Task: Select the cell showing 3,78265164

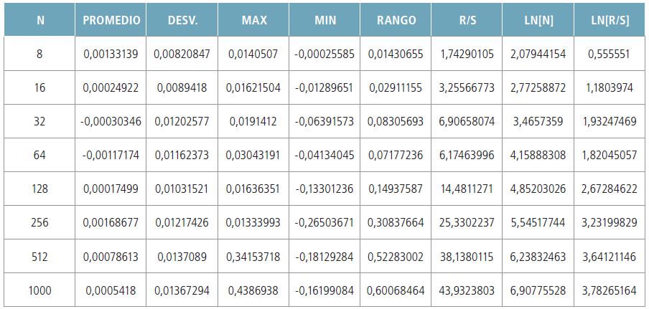Action: pyautogui.click(x=609, y=290)
